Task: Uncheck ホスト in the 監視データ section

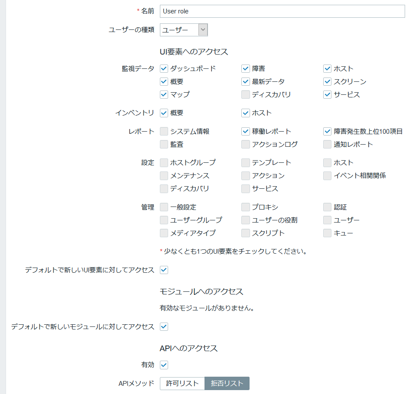Action: (x=328, y=68)
